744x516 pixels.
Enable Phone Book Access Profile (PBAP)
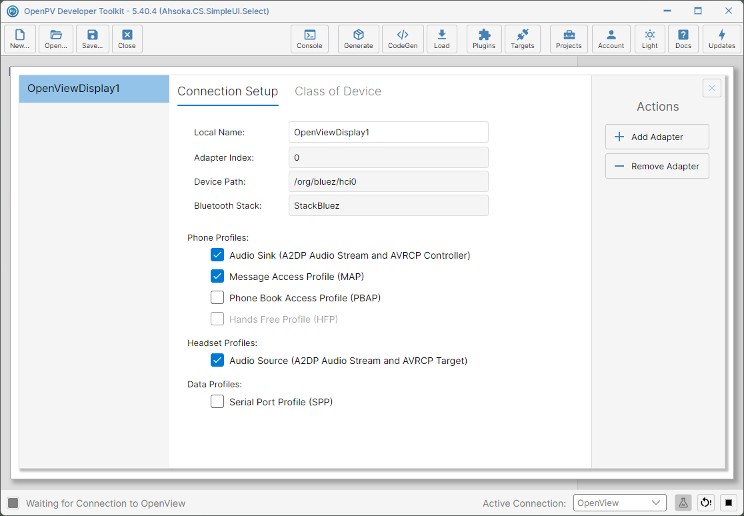217,297
